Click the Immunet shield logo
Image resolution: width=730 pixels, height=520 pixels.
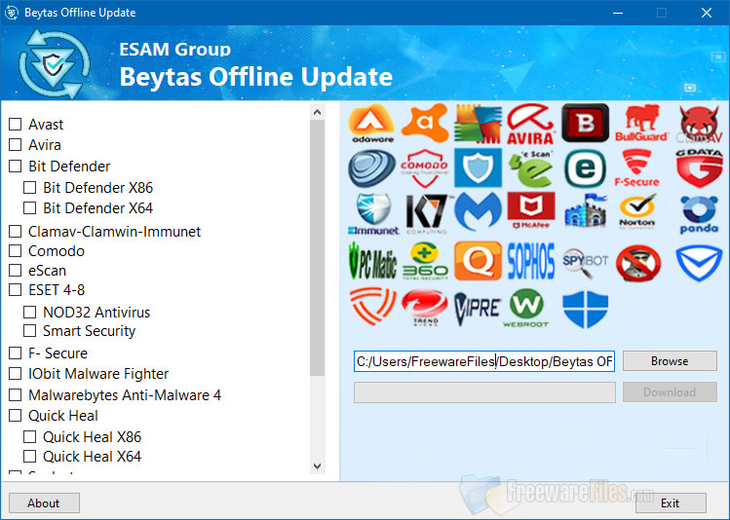tap(373, 214)
